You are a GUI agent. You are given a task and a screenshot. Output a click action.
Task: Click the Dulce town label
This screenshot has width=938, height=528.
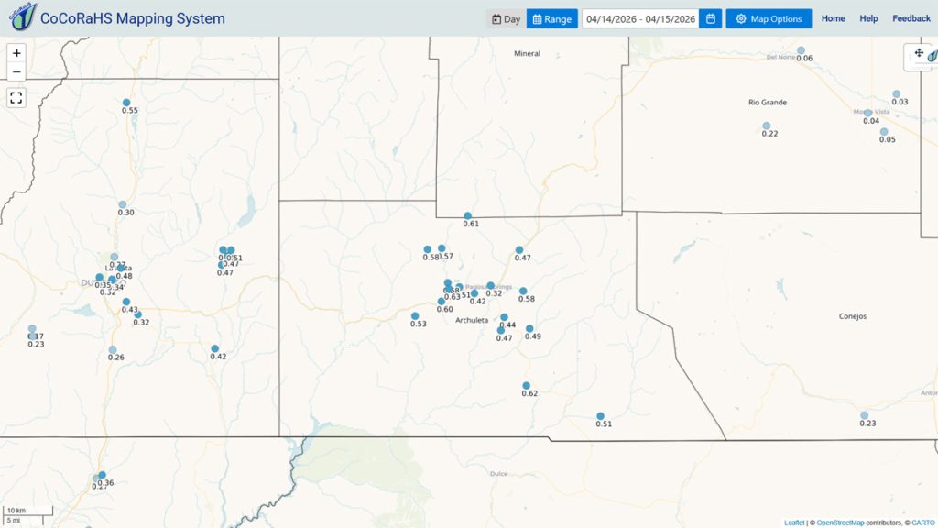tap(498, 474)
